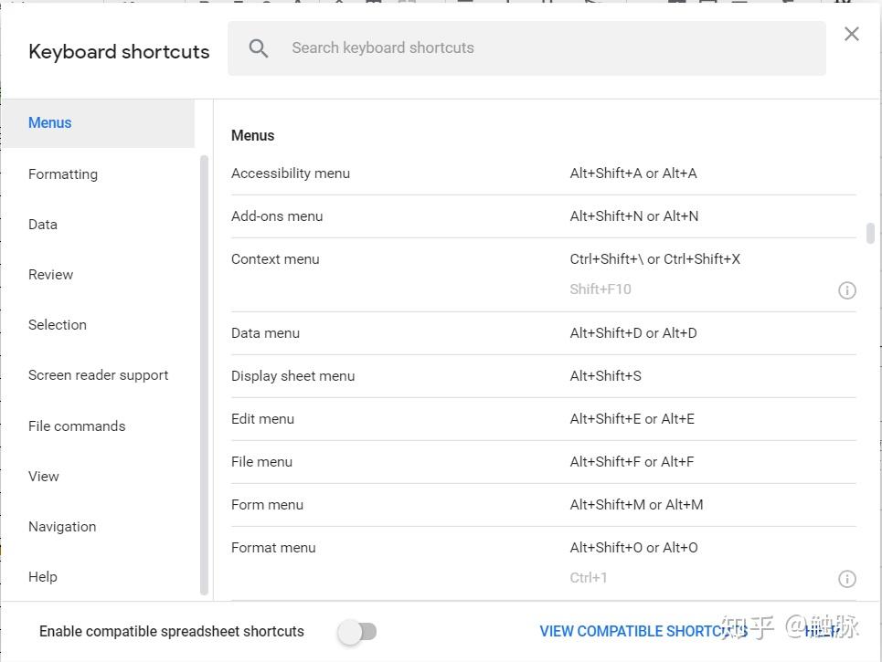The image size is (882, 662).
Task: Go to the Selection shortcuts category
Action: coord(58,325)
